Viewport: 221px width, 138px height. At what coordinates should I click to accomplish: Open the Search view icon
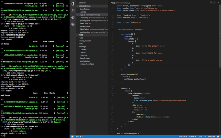tap(73, 11)
